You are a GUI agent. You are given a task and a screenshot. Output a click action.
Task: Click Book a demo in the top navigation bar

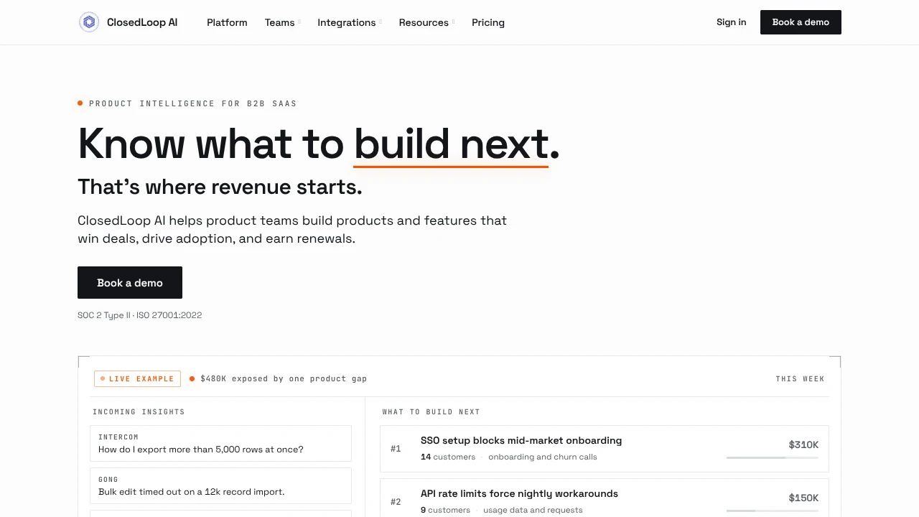pos(801,22)
